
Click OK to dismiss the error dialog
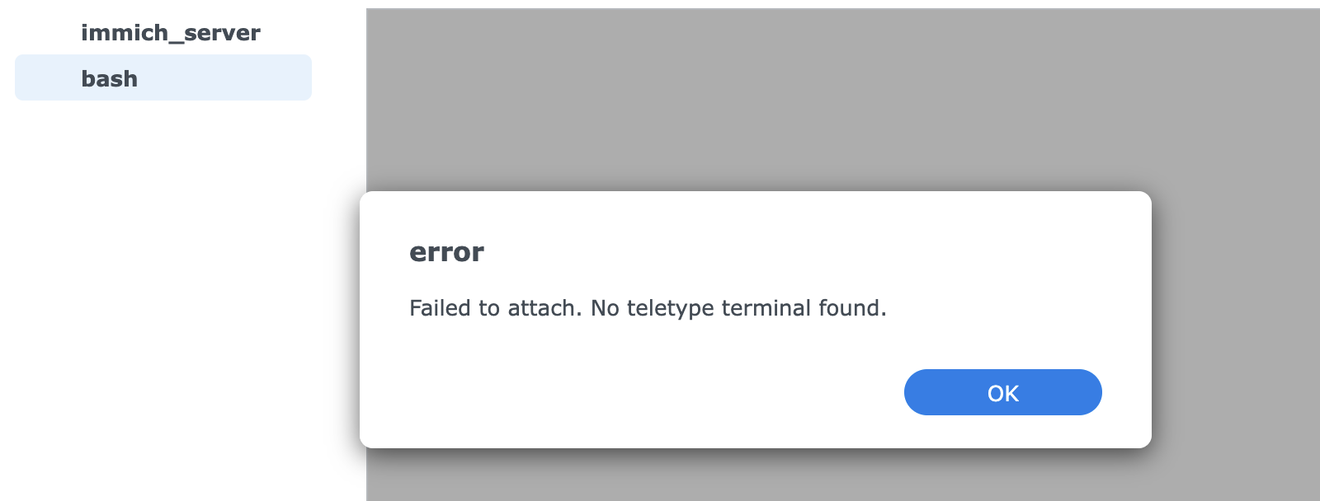1002,392
